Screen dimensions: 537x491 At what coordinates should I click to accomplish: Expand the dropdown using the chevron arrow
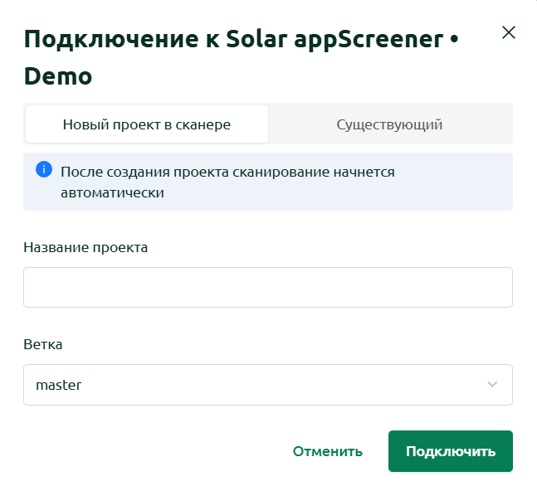[x=492, y=385]
